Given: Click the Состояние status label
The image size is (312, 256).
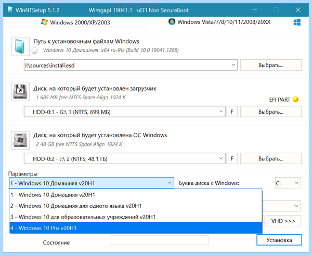Looking at the screenshot, I should (56, 242).
